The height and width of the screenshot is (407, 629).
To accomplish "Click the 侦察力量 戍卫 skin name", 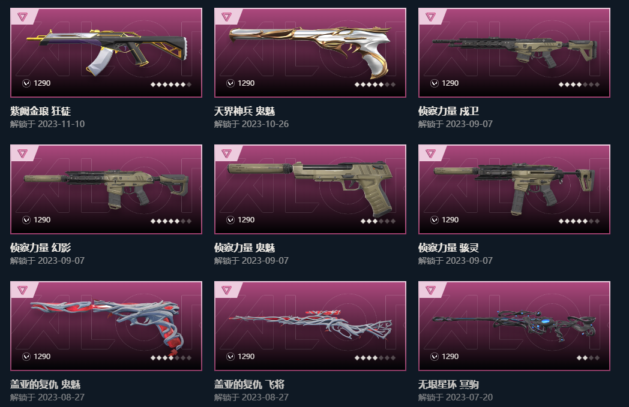I will tap(448, 111).
